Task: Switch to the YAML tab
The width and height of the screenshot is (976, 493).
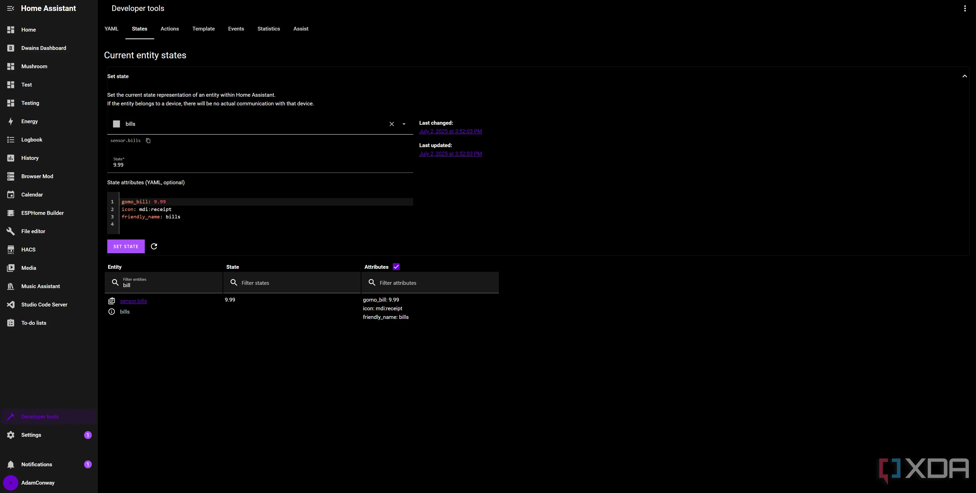Action: click(111, 29)
